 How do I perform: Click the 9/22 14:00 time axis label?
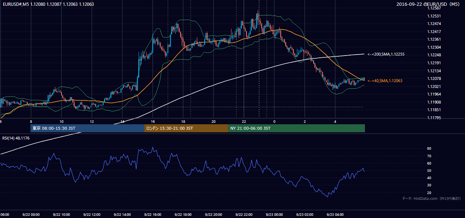click(x=122, y=215)
